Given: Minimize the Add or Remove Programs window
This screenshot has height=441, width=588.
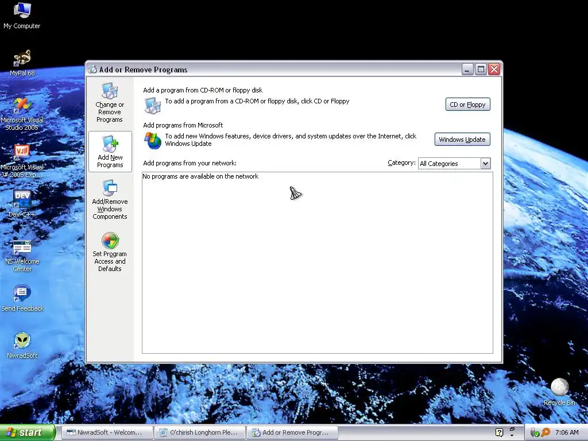Looking at the screenshot, I should (467, 69).
